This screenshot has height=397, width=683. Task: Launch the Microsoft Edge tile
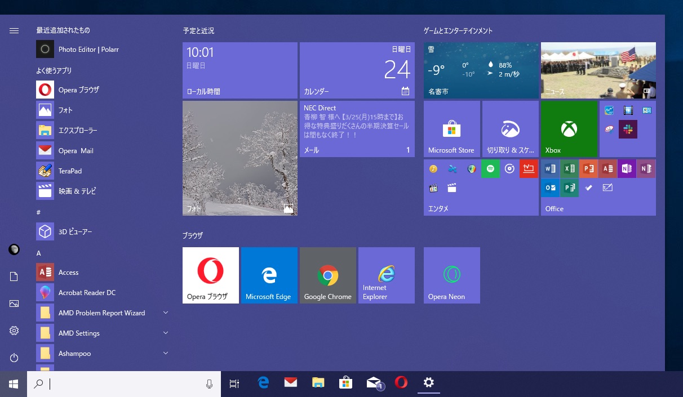pyautogui.click(x=269, y=275)
